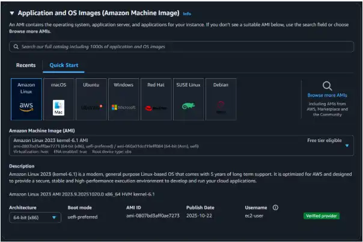The image size is (363, 242).
Task: Open the Amazon Machine Image dropdown
Action: tap(346, 145)
